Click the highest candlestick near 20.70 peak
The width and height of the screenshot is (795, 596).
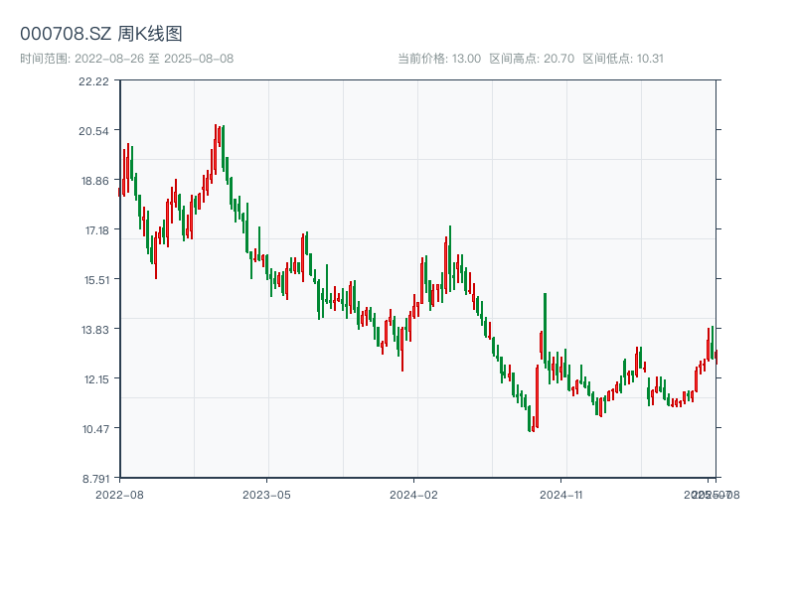point(216,150)
